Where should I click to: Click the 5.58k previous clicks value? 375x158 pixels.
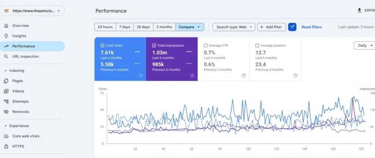click(107, 64)
